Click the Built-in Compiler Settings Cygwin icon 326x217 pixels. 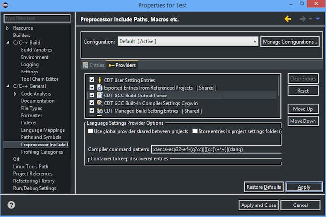100,103
